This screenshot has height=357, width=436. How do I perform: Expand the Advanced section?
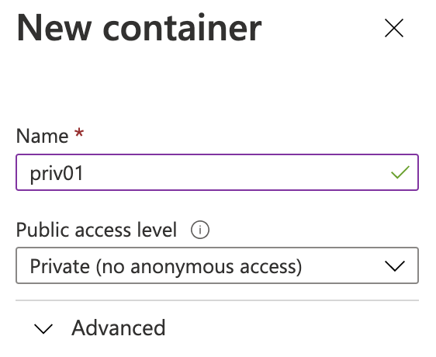click(x=99, y=328)
